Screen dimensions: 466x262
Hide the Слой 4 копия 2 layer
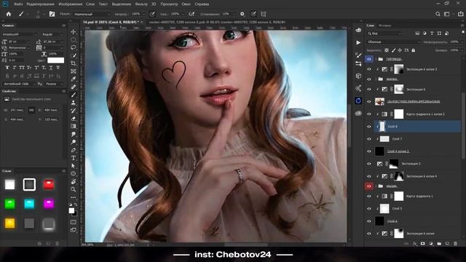[x=369, y=151]
